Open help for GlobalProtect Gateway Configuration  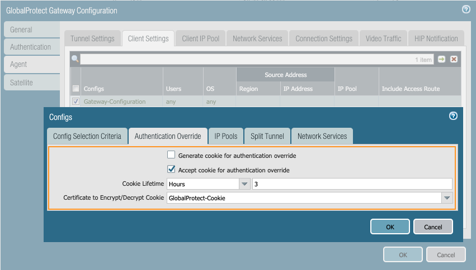[x=466, y=9]
